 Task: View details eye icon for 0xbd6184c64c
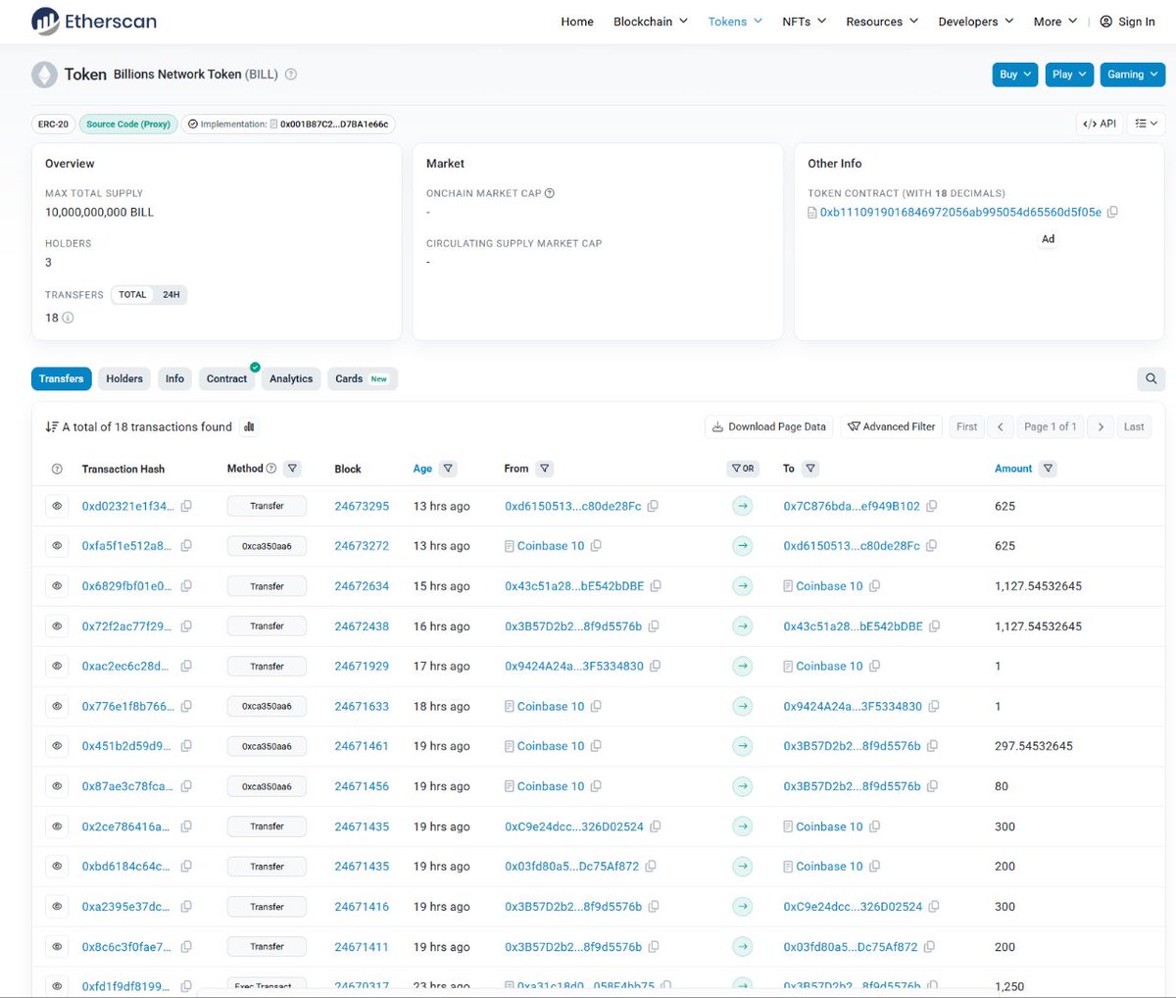(x=57, y=867)
